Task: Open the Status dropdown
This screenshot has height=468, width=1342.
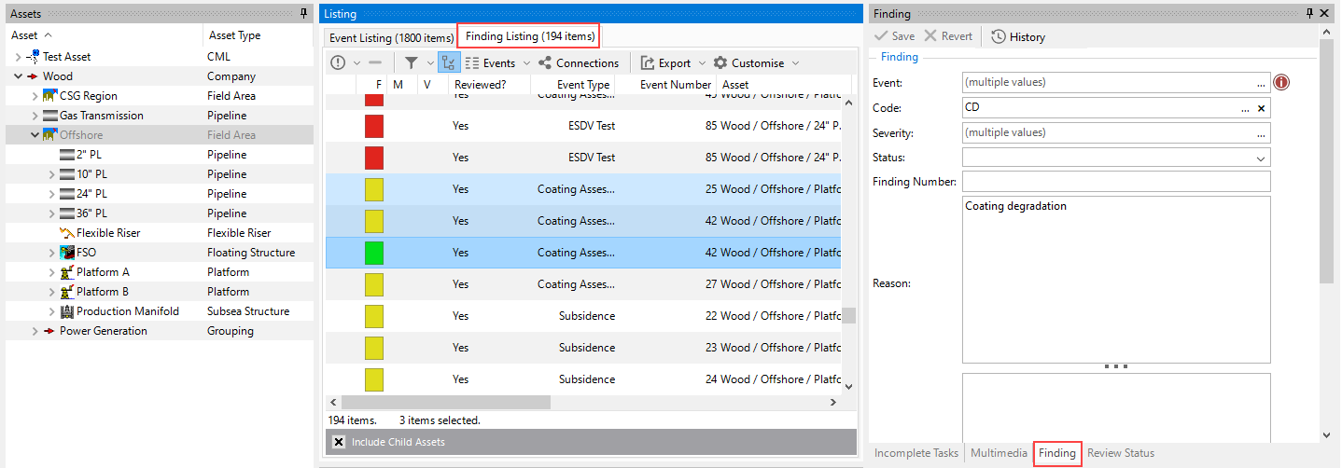Action: tap(1261, 158)
